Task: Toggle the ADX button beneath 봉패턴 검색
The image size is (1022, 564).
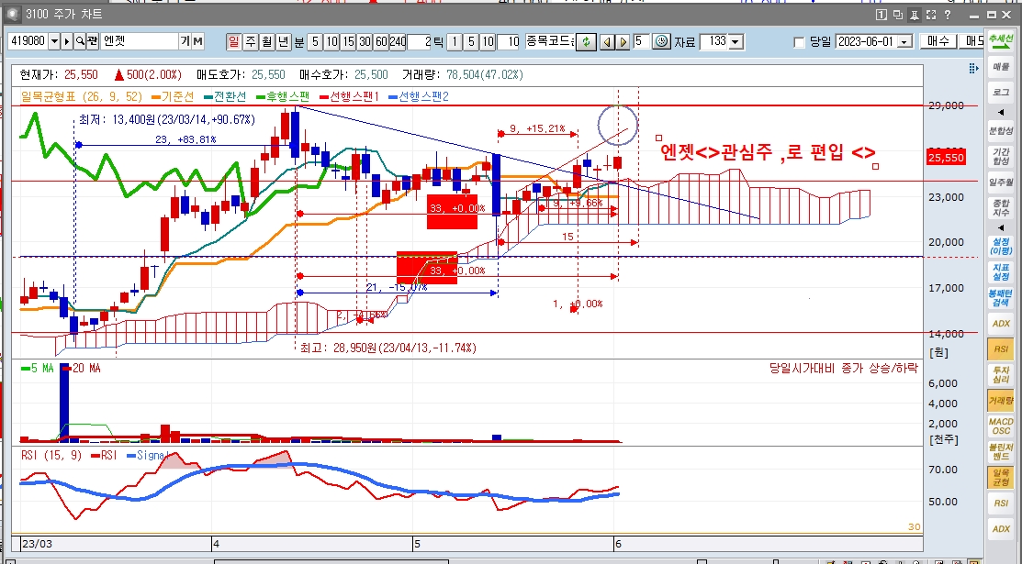Action: [1001, 324]
